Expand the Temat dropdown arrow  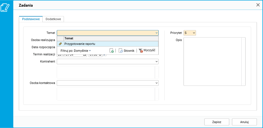click(x=156, y=33)
